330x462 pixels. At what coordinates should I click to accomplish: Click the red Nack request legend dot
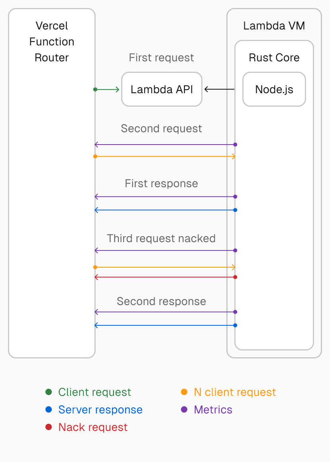tap(49, 427)
